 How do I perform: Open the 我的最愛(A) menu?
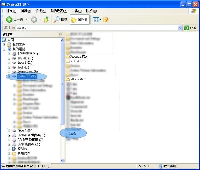coord(59,11)
